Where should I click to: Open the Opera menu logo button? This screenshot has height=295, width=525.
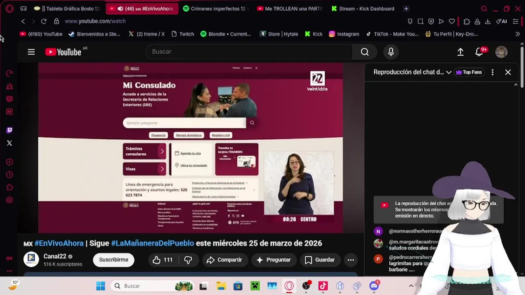pos(9,9)
